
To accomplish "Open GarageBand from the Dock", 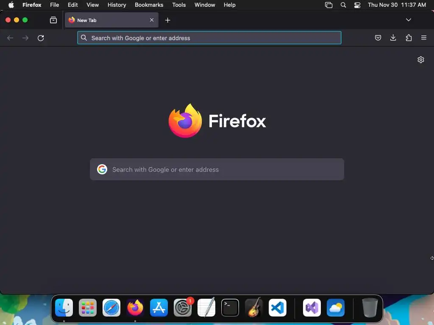I will tap(254, 307).
